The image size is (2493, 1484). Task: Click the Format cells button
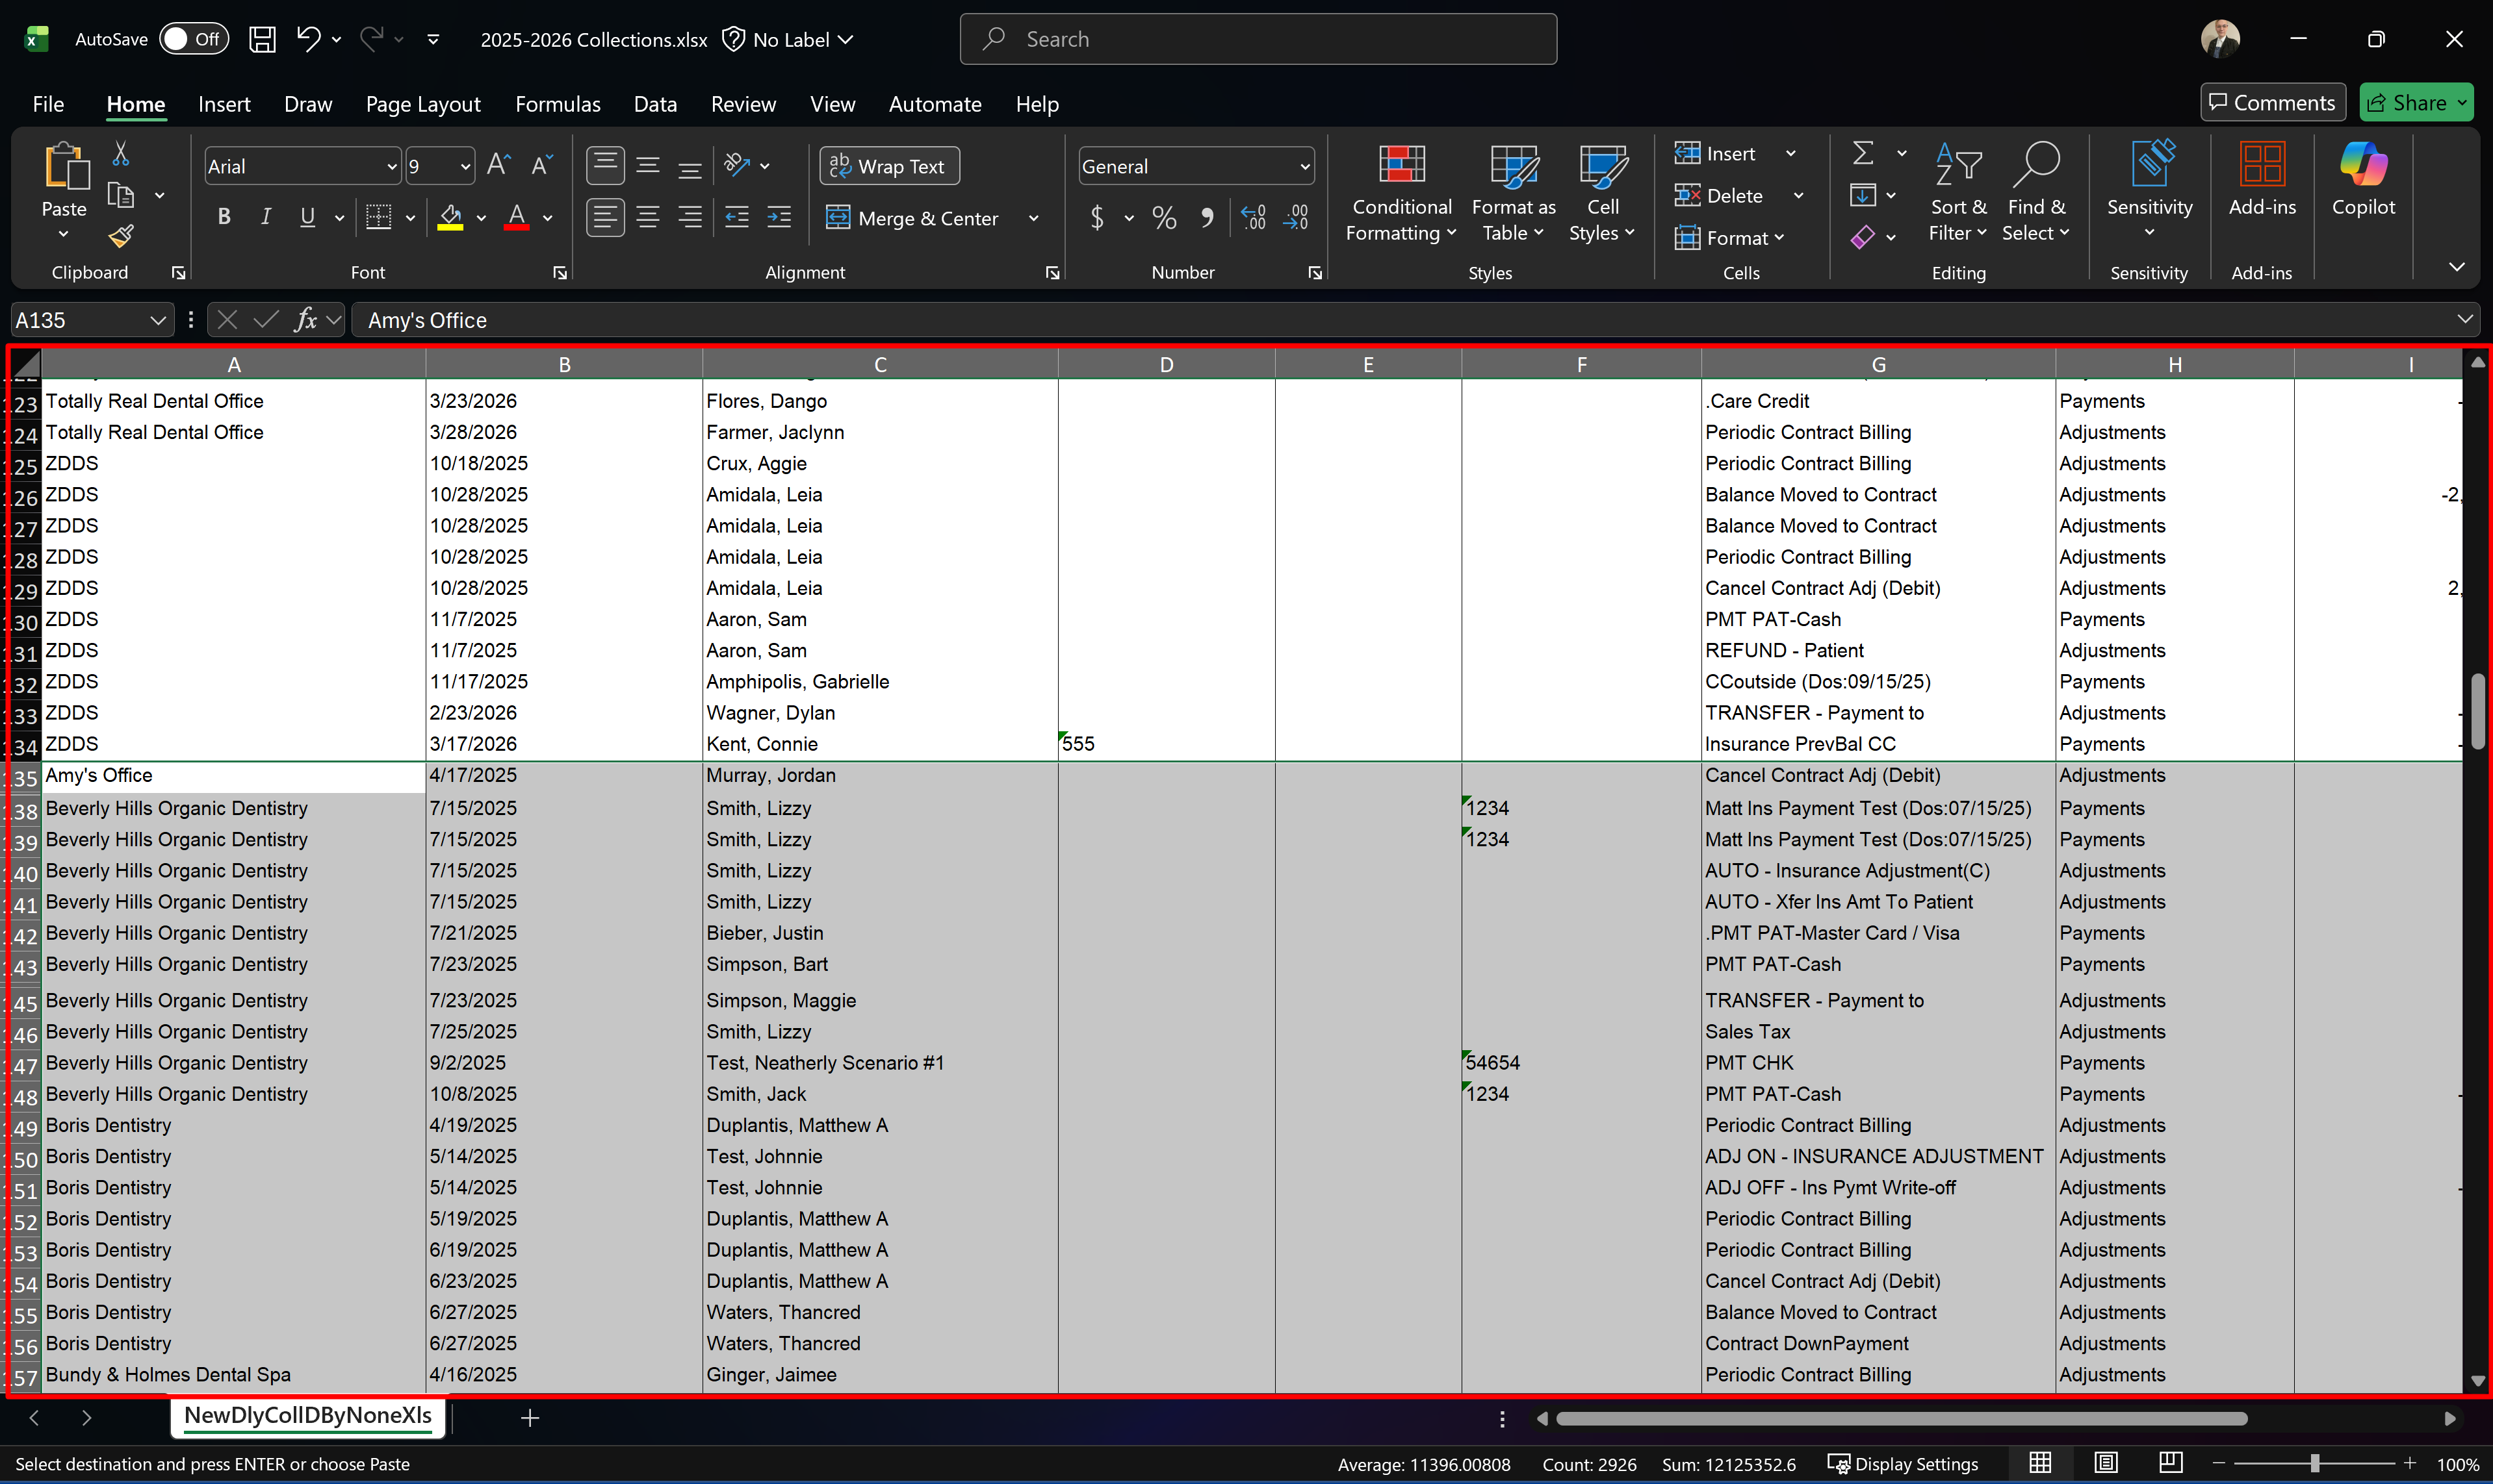click(1729, 237)
